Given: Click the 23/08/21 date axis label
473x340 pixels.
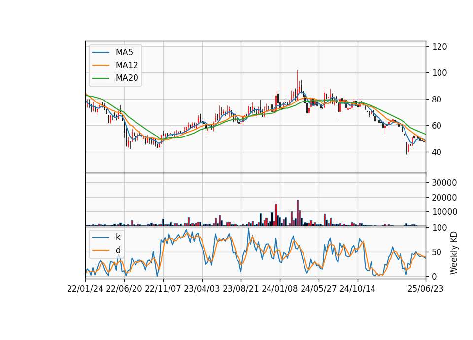Looking at the screenshot, I should pos(241,289).
